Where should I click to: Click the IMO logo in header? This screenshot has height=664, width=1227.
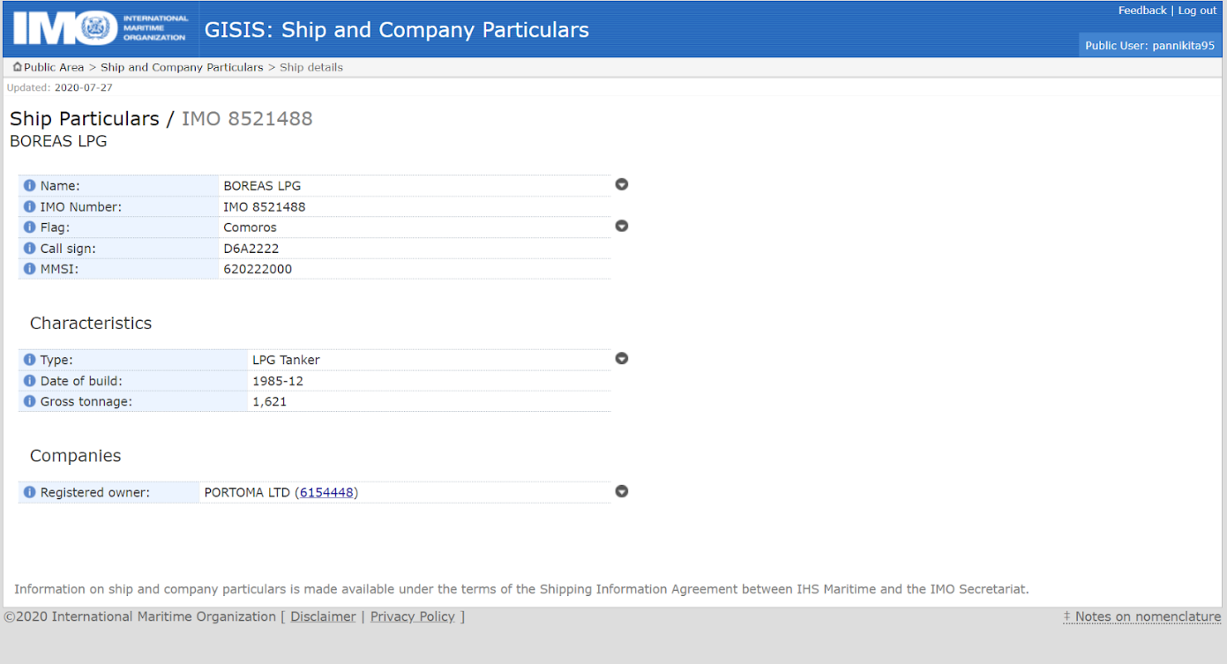point(101,28)
